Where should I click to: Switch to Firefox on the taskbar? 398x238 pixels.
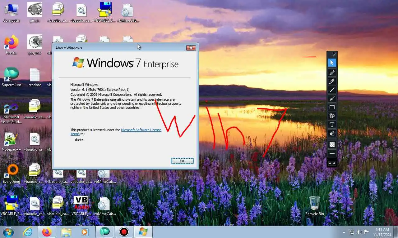(x=47, y=232)
